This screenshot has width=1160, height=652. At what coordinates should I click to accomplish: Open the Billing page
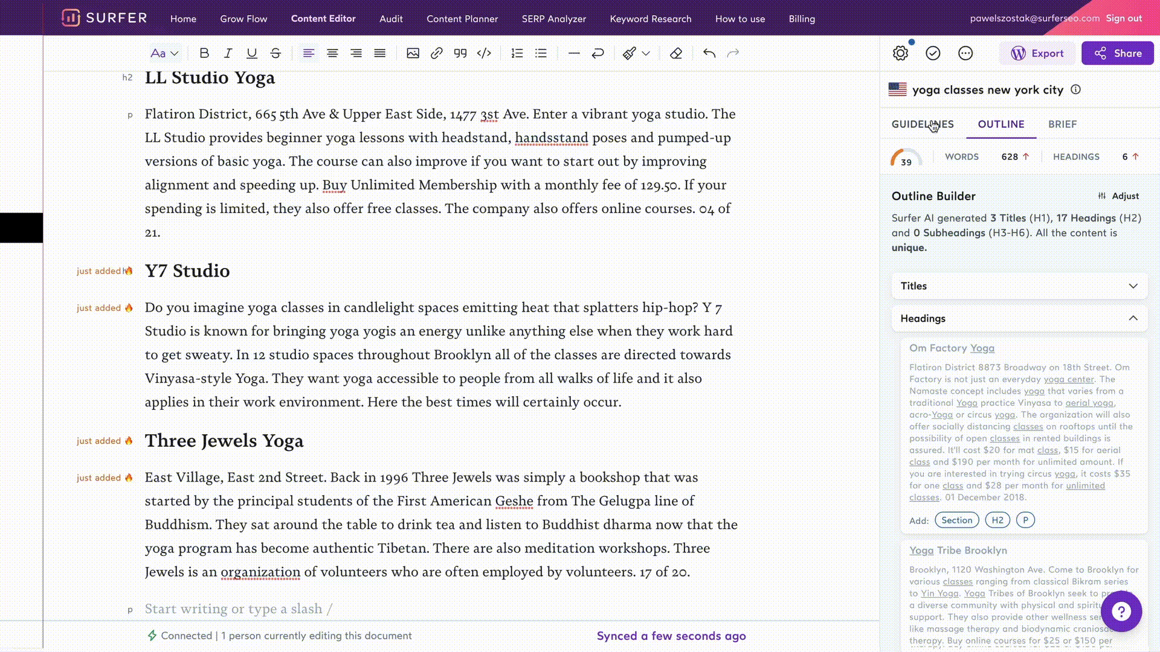coord(802,19)
